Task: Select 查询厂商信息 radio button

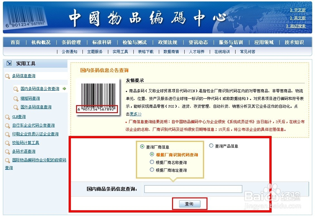Action: click(142, 146)
